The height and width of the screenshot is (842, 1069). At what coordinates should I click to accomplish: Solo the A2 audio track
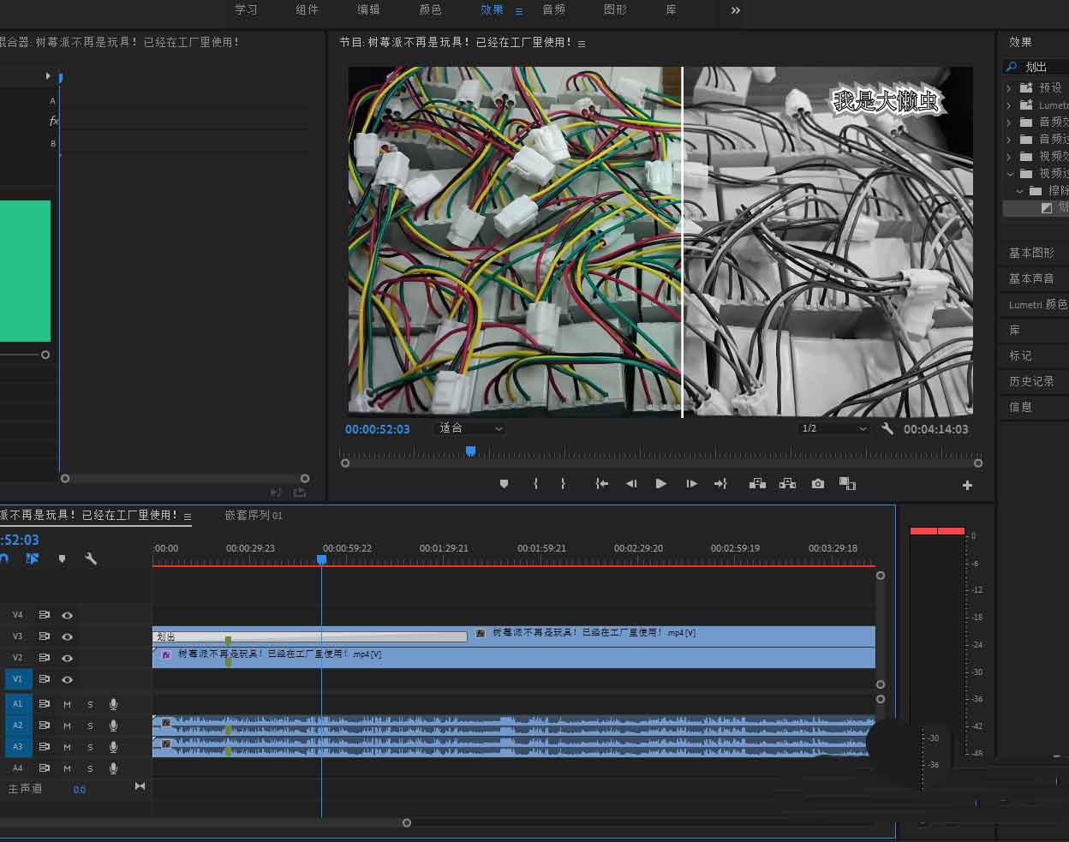point(90,726)
